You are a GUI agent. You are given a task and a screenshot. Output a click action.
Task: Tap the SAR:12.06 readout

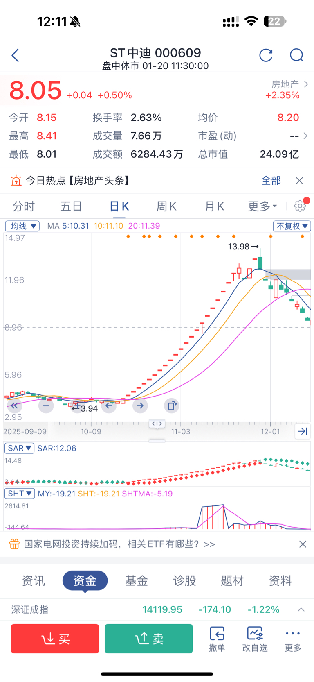57,448
